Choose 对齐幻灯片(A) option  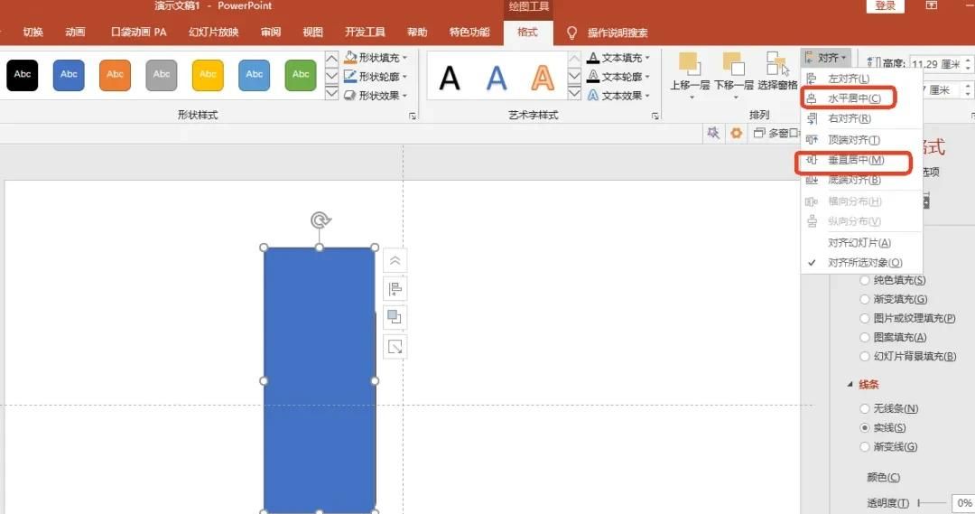click(861, 243)
